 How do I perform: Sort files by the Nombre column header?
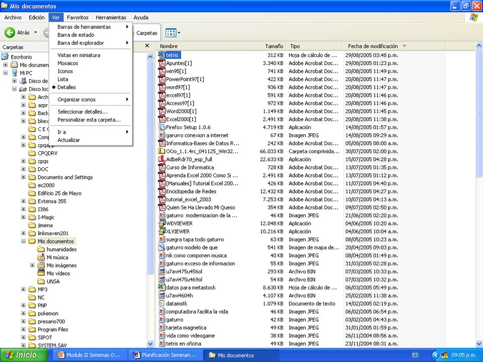coord(198,46)
